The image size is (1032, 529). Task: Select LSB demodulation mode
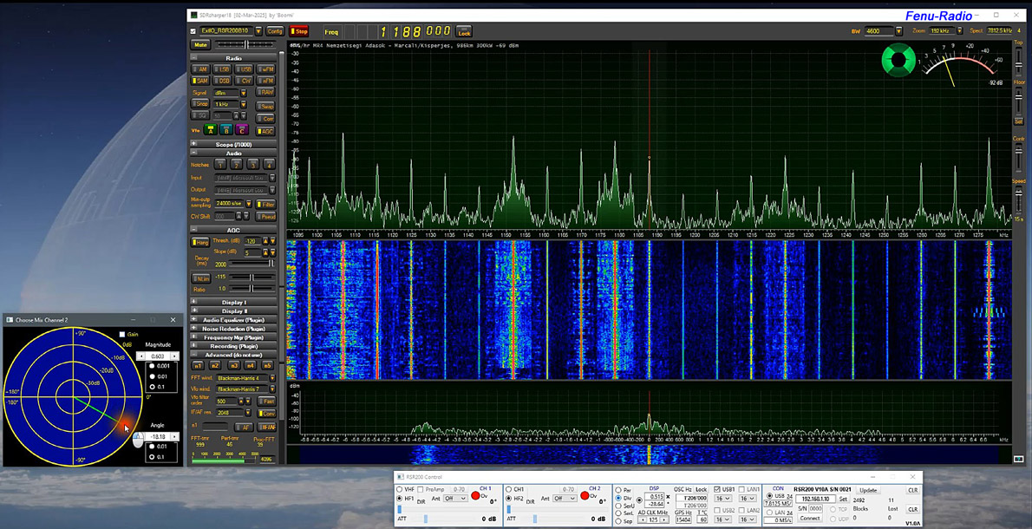click(x=222, y=69)
